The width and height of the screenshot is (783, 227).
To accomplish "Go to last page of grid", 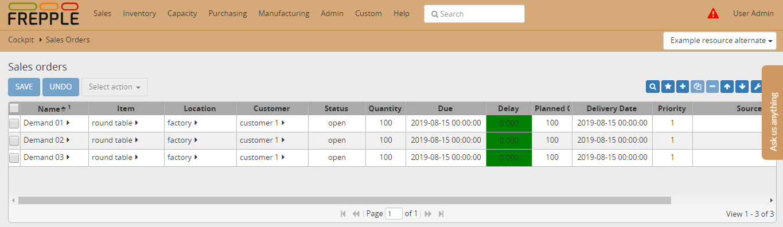I will click(x=441, y=214).
